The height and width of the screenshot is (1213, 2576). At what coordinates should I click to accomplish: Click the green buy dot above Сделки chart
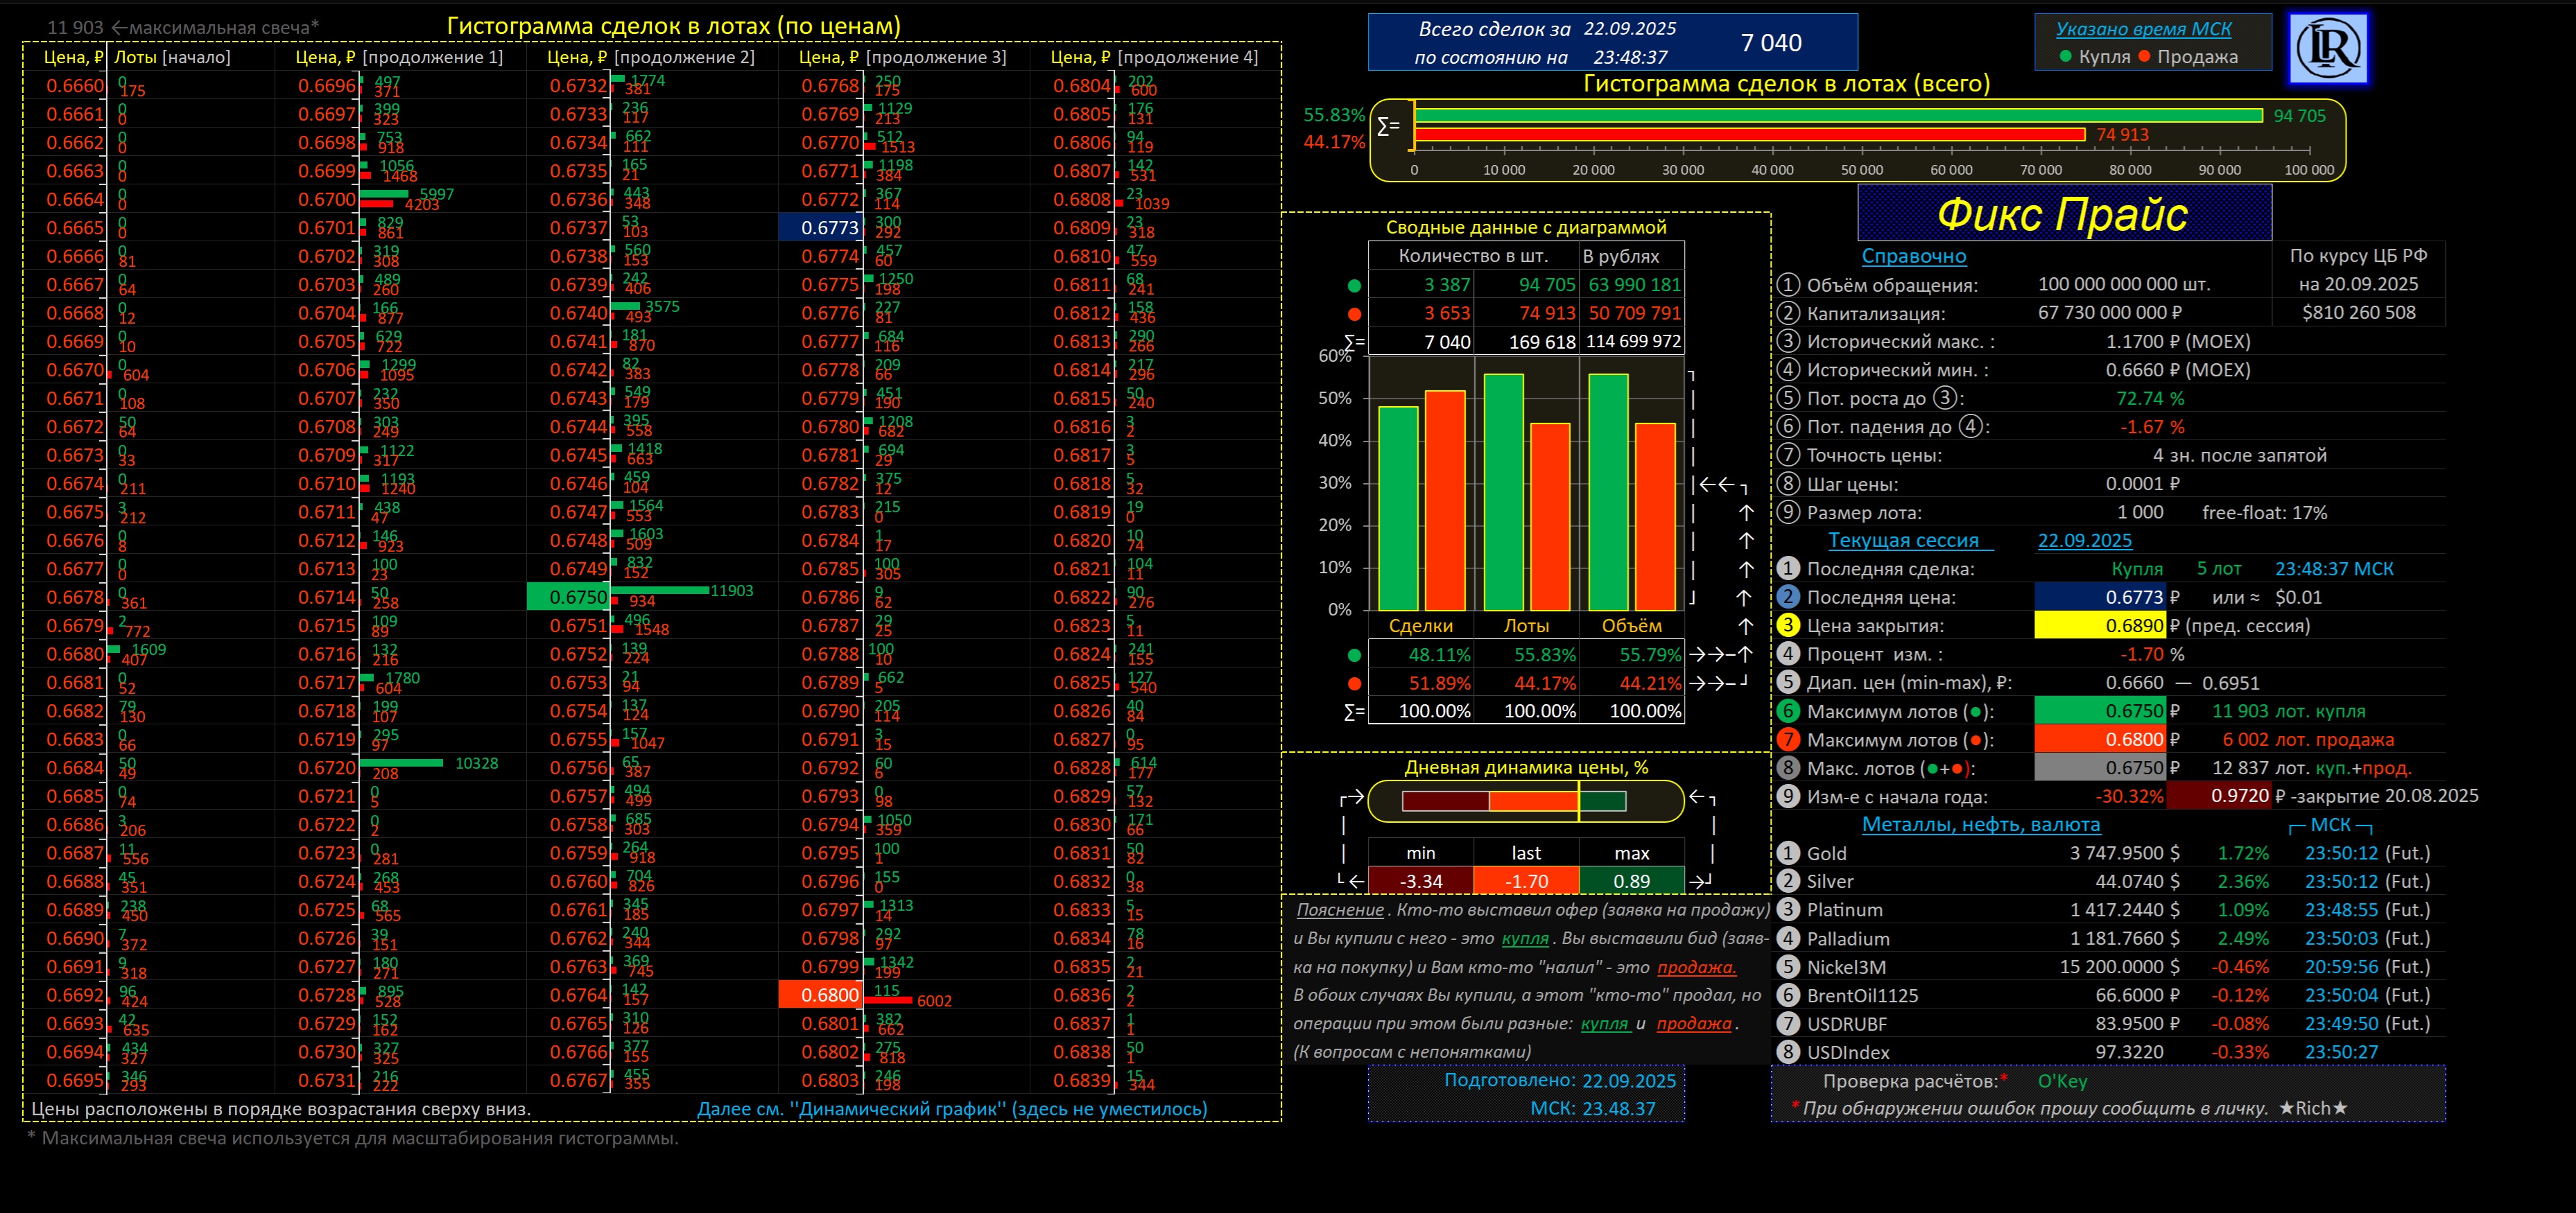[x=1354, y=285]
